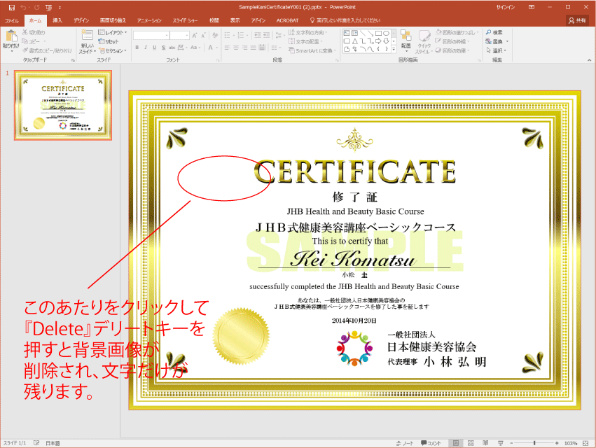596x448 pixels.
Task: Save the presentation with the floppy disk icon
Action: [12, 7]
